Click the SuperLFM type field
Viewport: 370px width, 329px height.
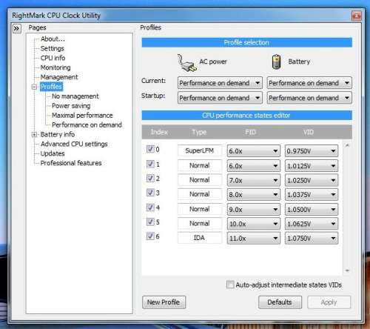(200, 150)
